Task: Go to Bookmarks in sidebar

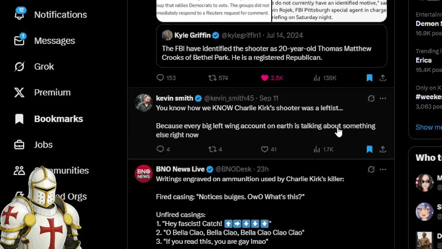Action: (x=49, y=119)
